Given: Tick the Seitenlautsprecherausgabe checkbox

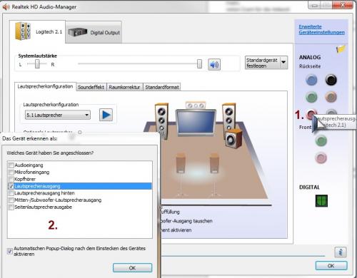Looking at the screenshot, I should click(11, 207).
